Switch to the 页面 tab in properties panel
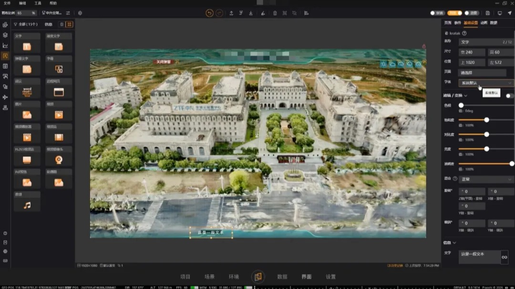The image size is (515, 289). pos(448,23)
